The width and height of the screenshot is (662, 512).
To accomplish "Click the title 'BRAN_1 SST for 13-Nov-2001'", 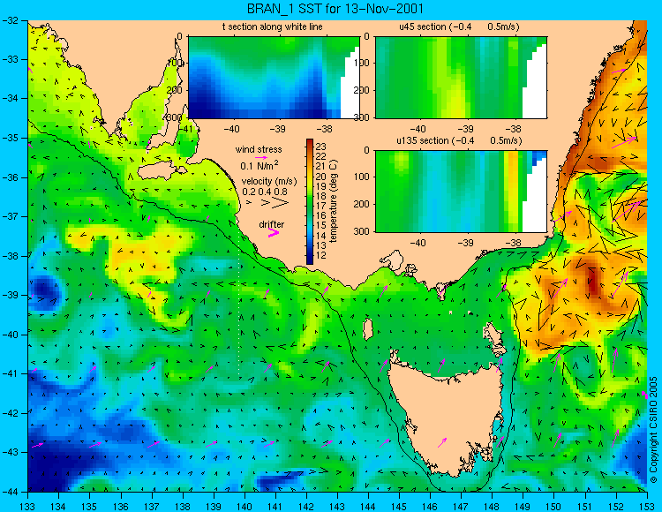I will pos(335,9).
